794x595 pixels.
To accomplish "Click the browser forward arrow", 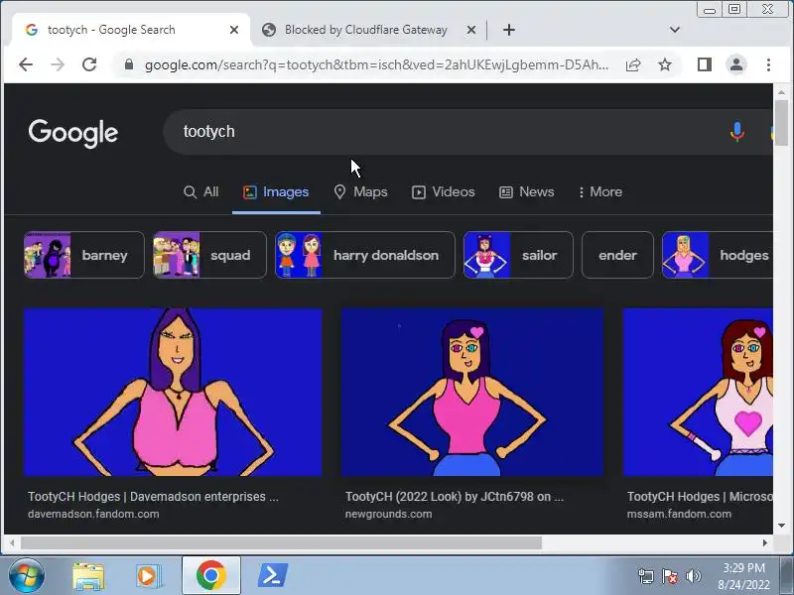I will [x=58, y=64].
